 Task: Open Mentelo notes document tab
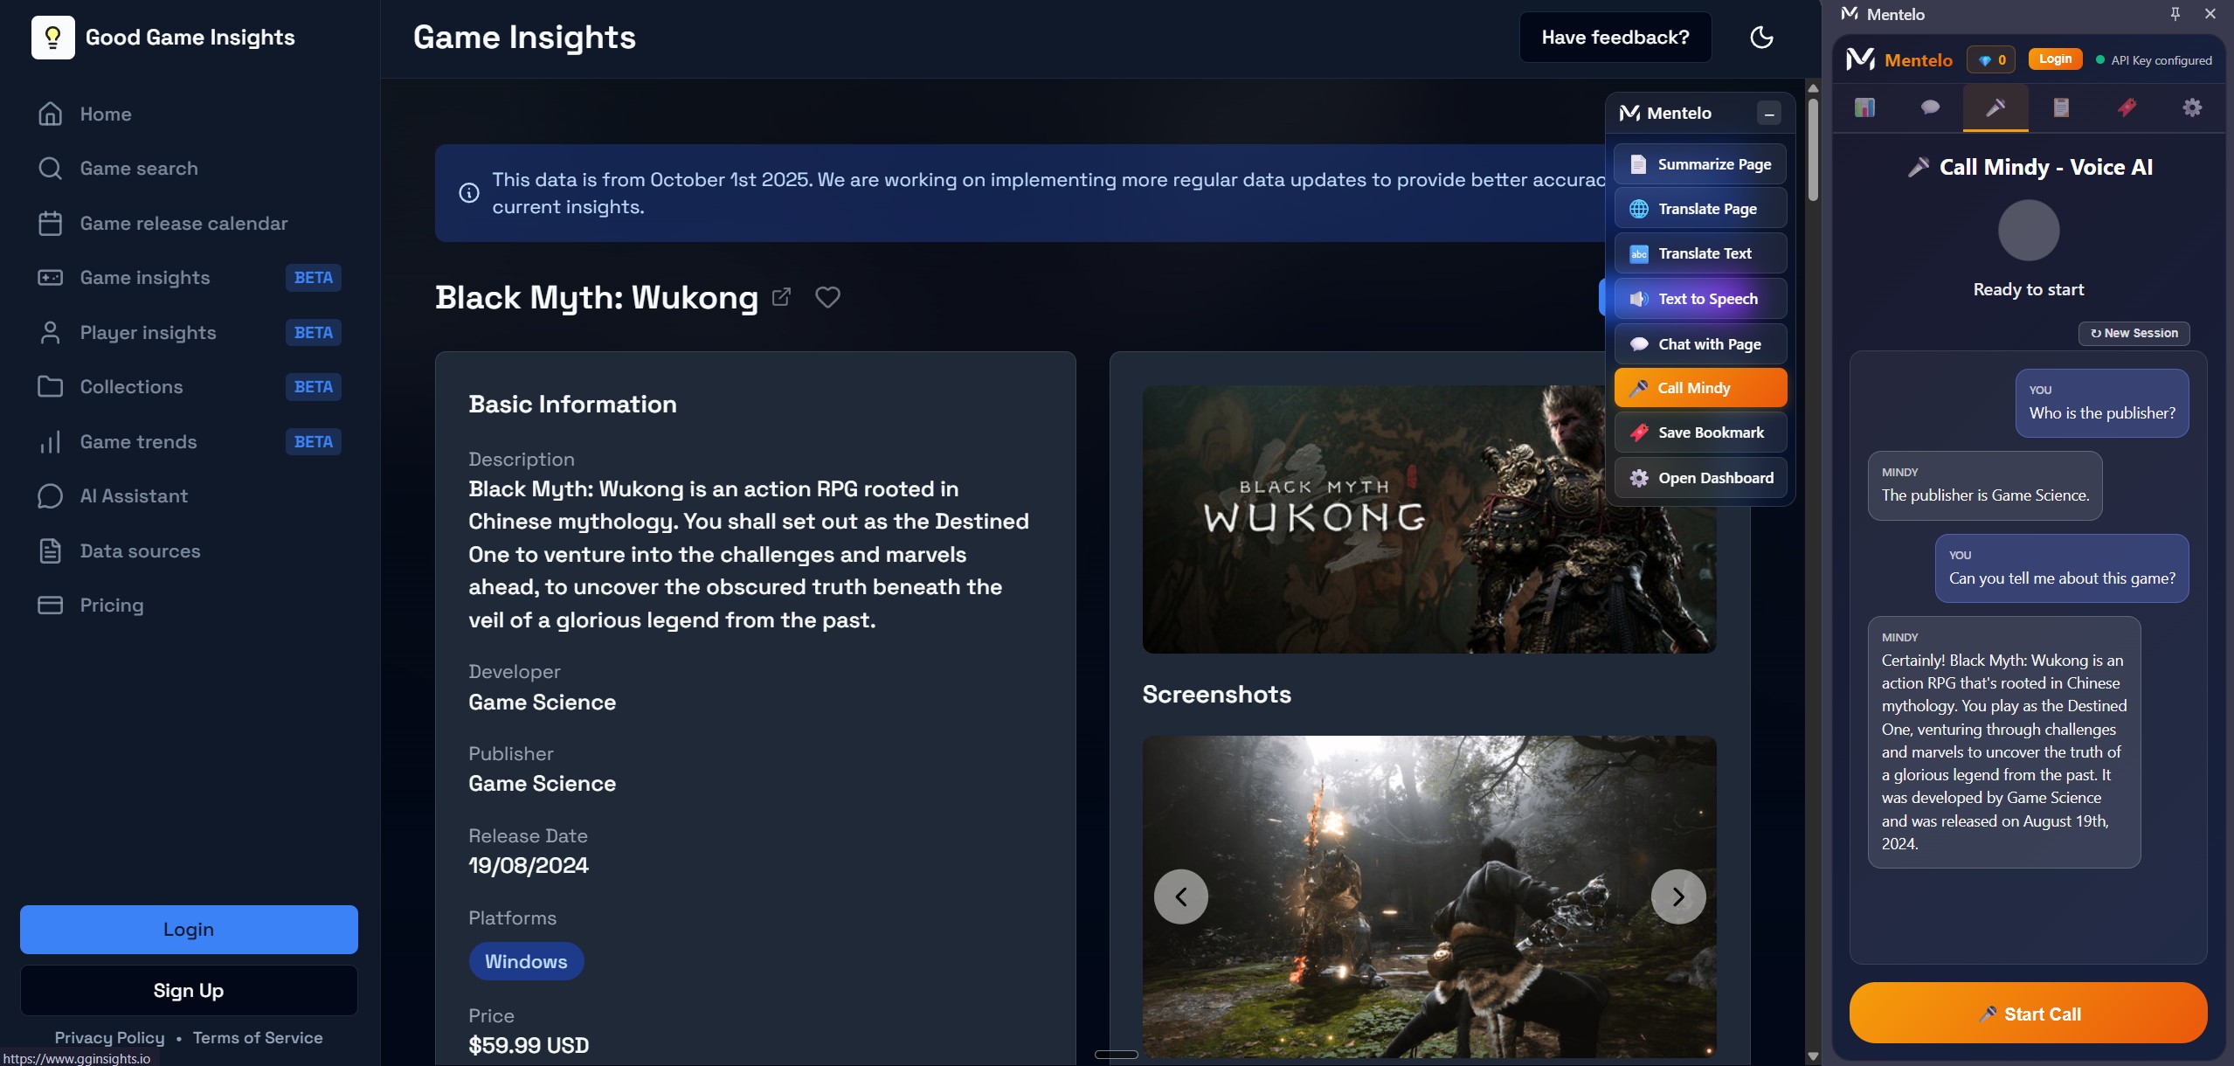click(2060, 107)
